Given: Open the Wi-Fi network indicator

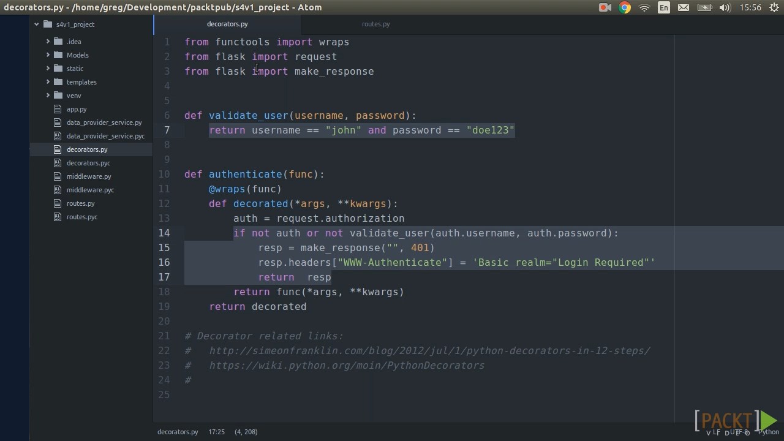Looking at the screenshot, I should 644,7.
